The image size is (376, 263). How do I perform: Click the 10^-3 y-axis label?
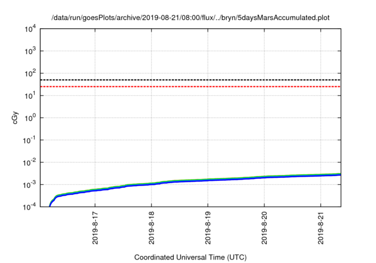coord(29,185)
